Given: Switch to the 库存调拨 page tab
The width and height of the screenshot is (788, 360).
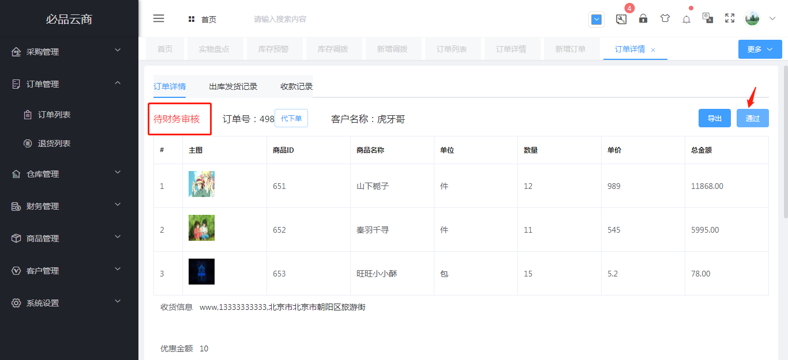Looking at the screenshot, I should (x=333, y=50).
